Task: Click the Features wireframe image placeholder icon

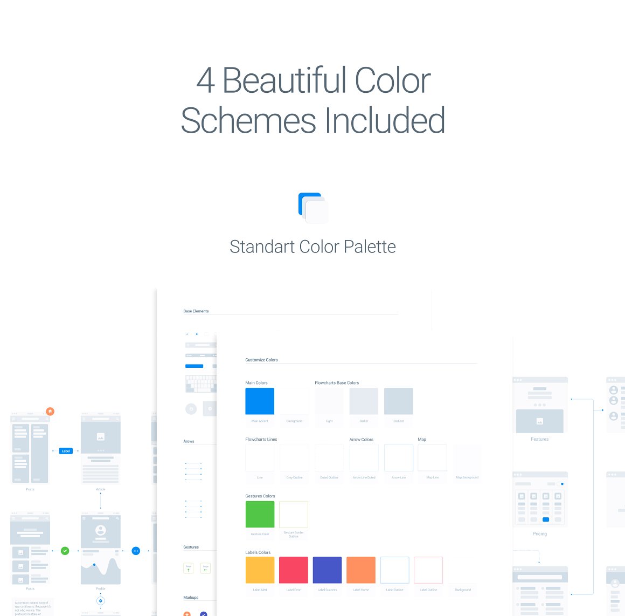Action: pyautogui.click(x=540, y=421)
